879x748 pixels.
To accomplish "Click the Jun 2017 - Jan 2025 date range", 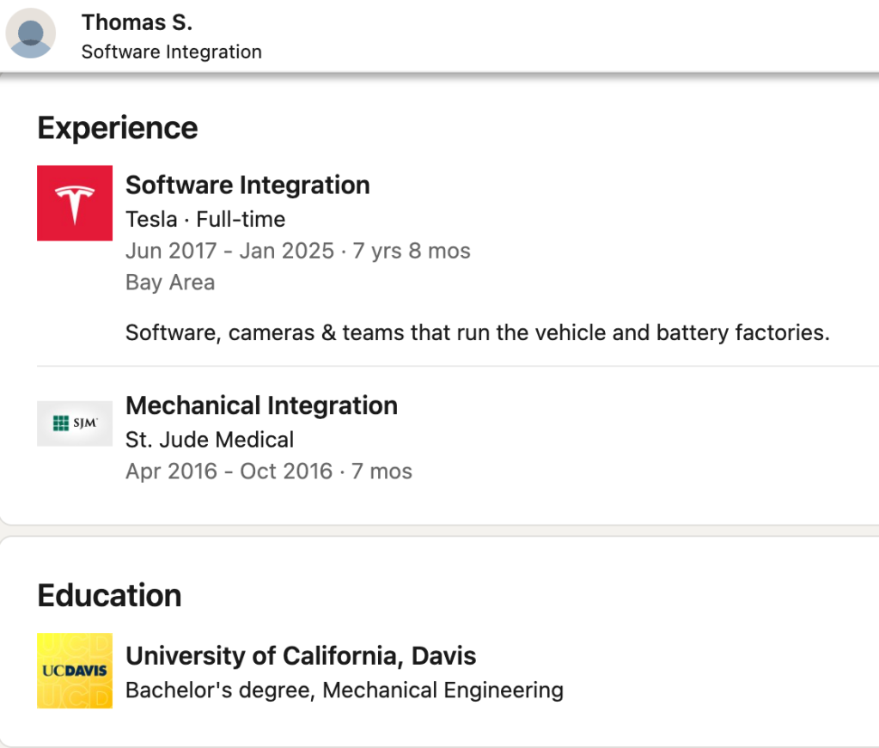I will [229, 251].
